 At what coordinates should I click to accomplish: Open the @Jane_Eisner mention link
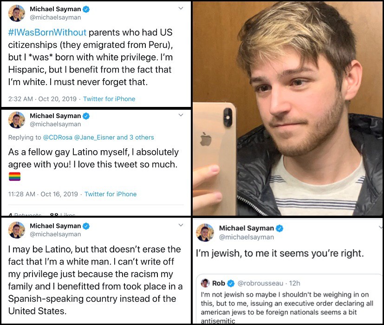[94, 137]
